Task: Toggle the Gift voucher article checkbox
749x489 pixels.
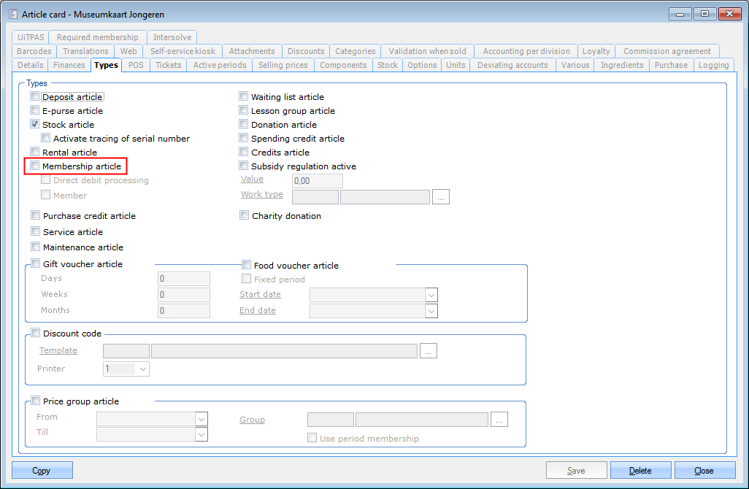Action: point(36,264)
